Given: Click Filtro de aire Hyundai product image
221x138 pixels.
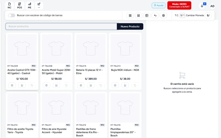Looking at the screenshot, I should pyautogui.click(x=56, y=108).
